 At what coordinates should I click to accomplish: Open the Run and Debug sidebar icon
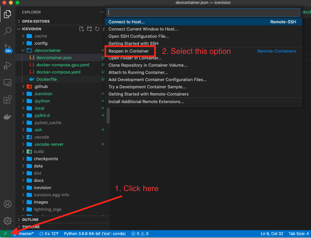[x=7, y=65]
